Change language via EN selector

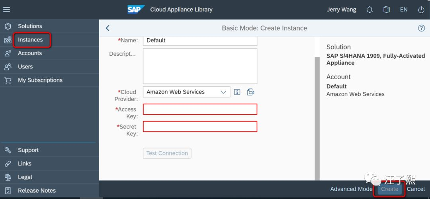click(404, 10)
